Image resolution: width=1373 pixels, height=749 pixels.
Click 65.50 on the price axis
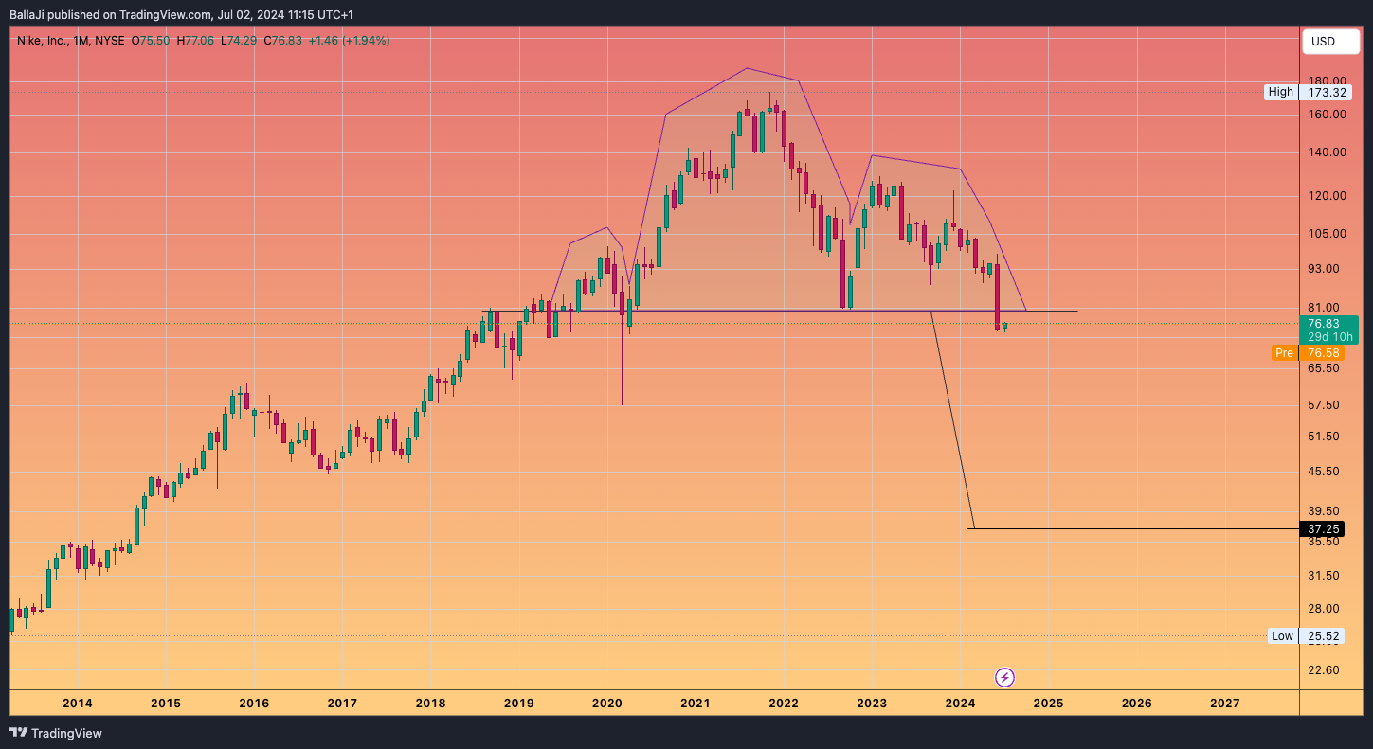click(x=1324, y=368)
